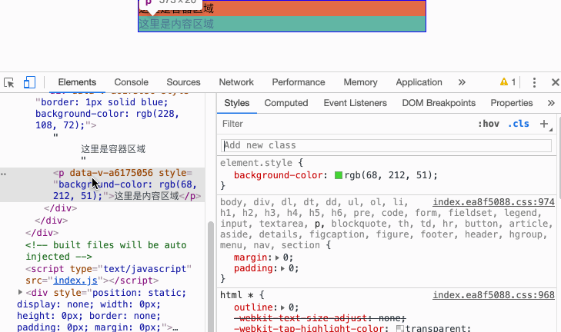Screen dimensions: 561x332
Task: Toggle the .cls class editor
Action: coord(519,124)
